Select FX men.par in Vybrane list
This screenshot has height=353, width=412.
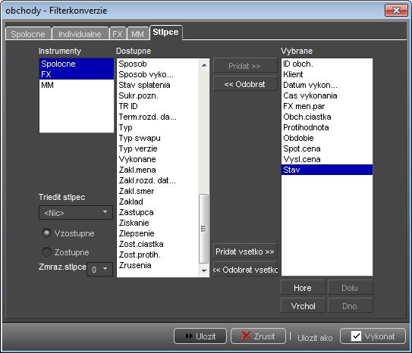[327, 106]
